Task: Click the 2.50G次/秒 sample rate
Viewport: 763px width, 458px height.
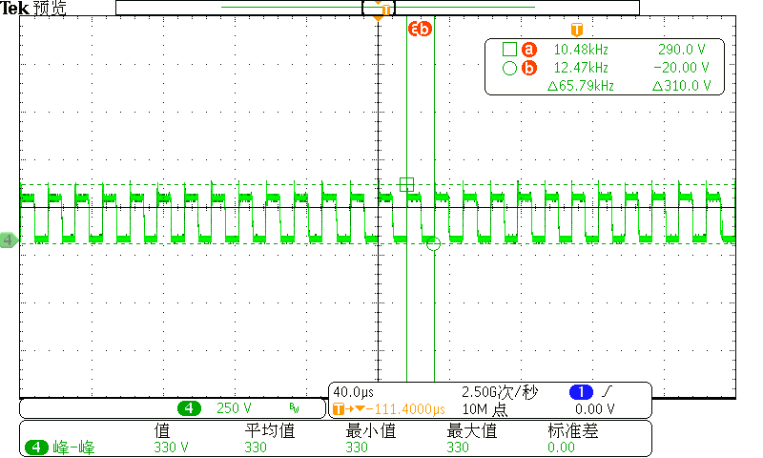Action: (x=500, y=392)
